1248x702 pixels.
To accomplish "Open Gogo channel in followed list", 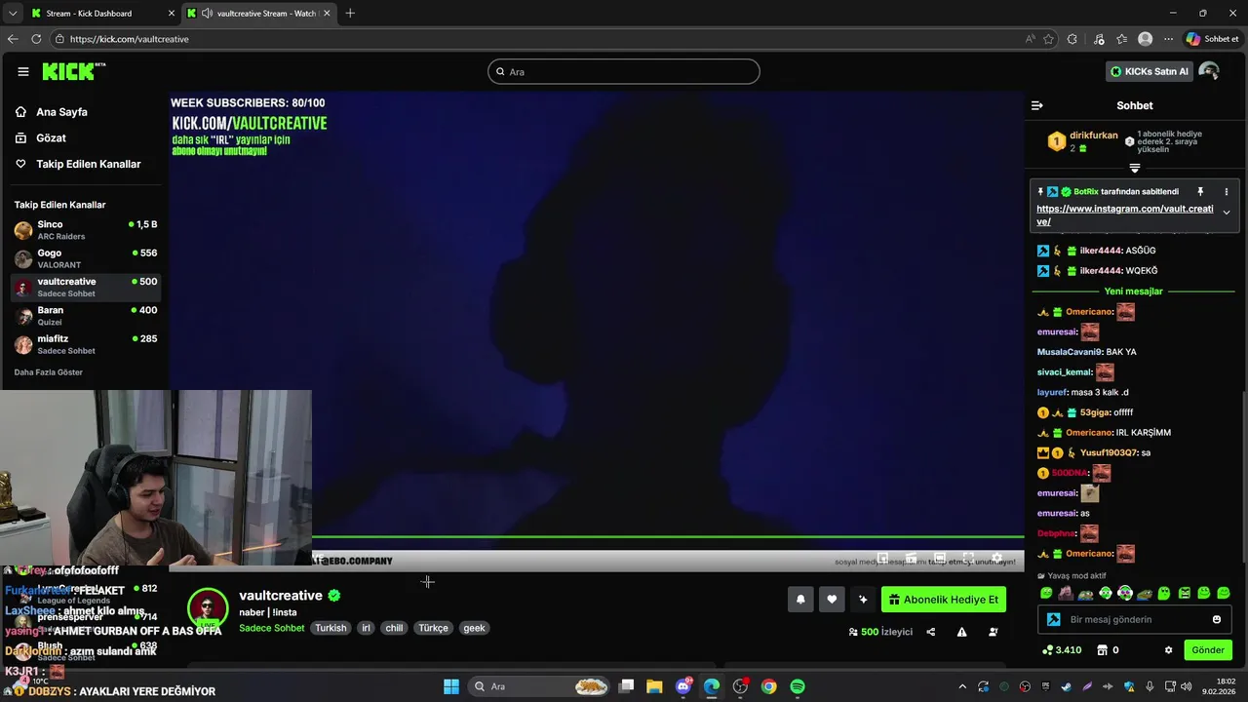I will pyautogui.click(x=86, y=258).
